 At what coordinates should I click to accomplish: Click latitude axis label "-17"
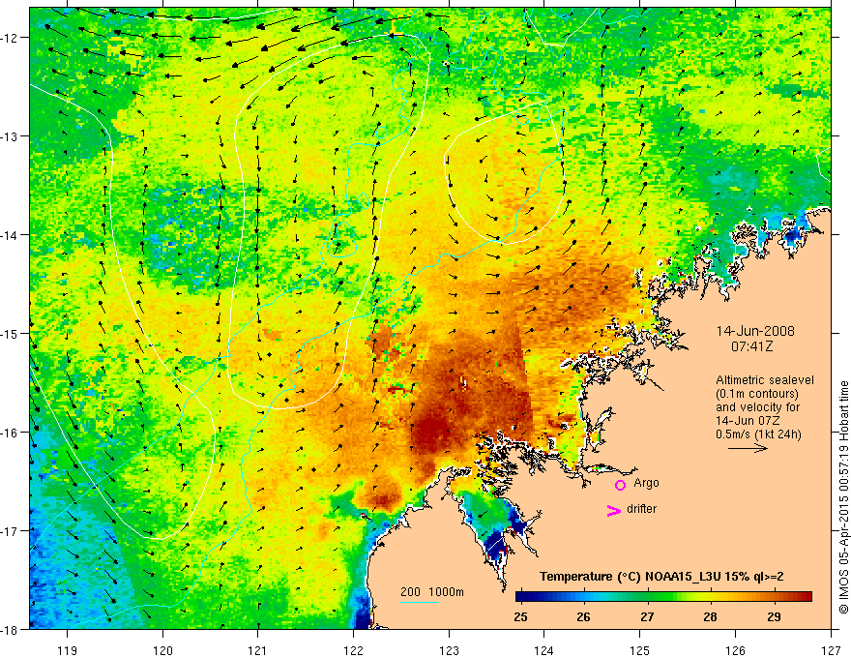(x=11, y=531)
